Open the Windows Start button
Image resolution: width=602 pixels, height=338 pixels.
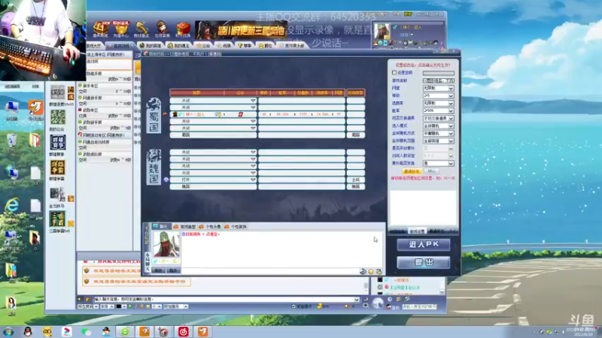coord(8,331)
